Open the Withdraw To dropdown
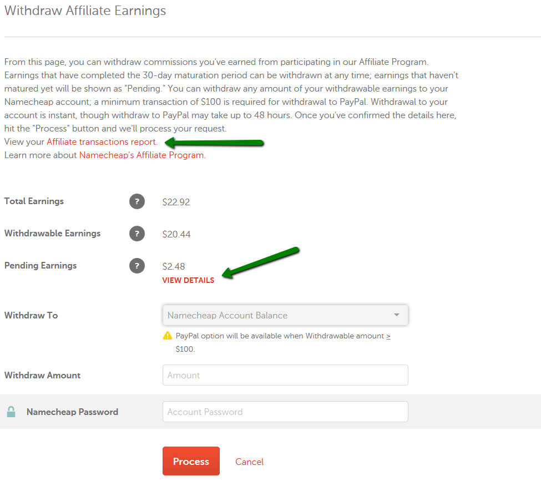Image resolution: width=541 pixels, height=481 pixels. tap(285, 315)
